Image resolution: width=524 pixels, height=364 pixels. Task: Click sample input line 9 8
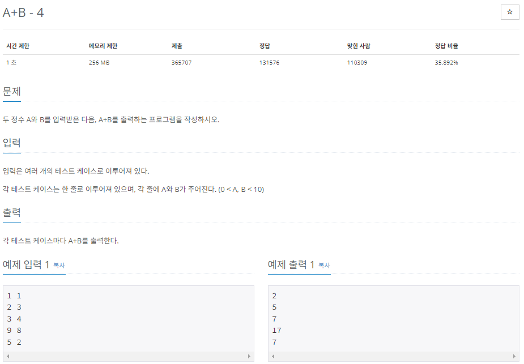14,330
